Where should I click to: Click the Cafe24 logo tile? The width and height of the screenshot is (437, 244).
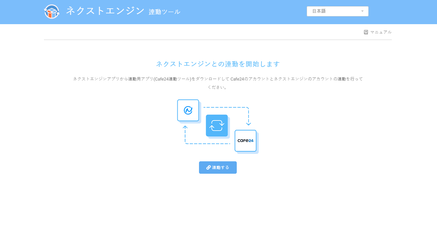(245, 141)
